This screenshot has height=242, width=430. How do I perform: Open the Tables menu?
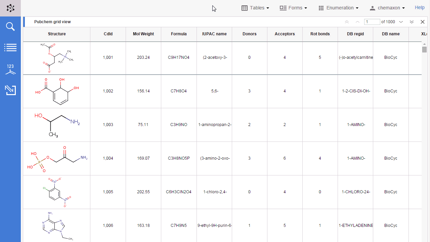coord(255,8)
